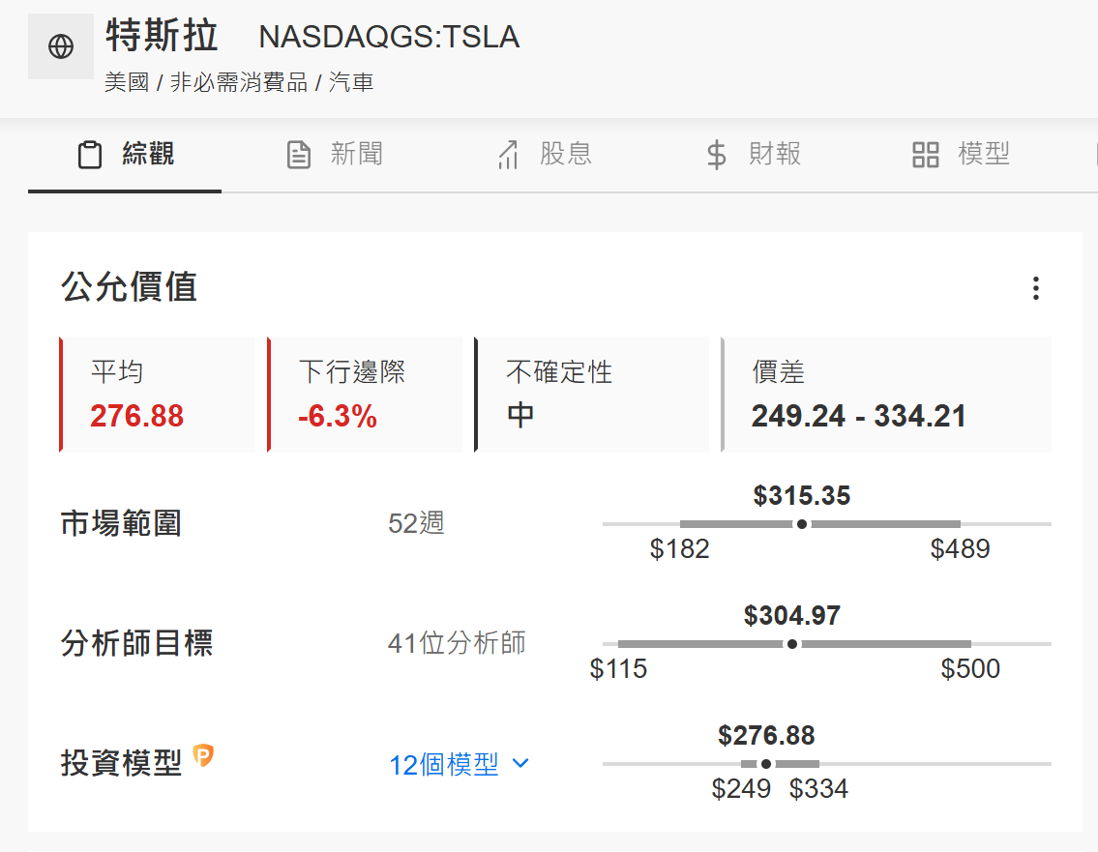Click the 不確定性 中 card
The image size is (1098, 852).
[592, 395]
